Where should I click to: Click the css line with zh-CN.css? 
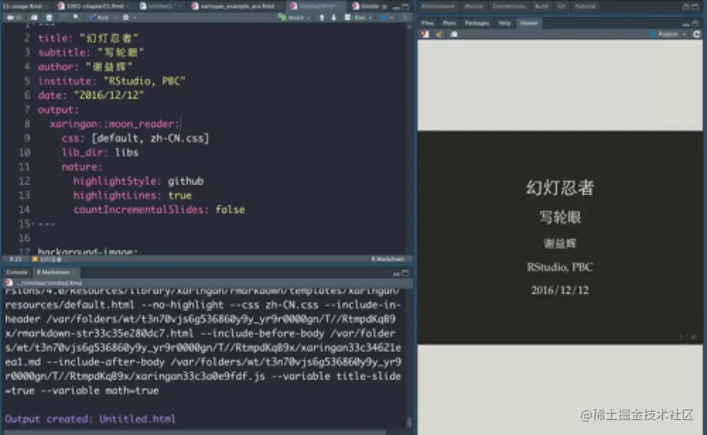(135, 138)
